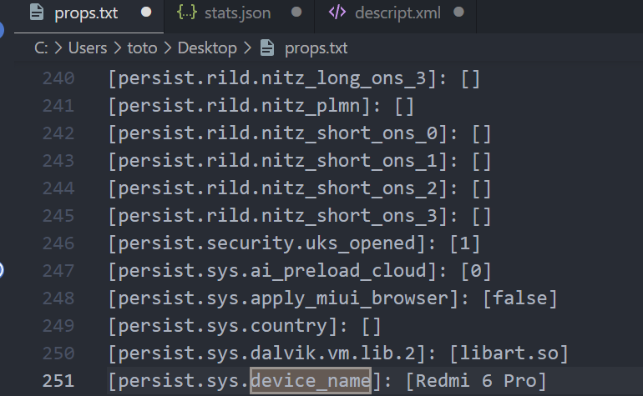The height and width of the screenshot is (396, 643).
Task: Click line number 249 in the gutter
Action: click(x=58, y=326)
